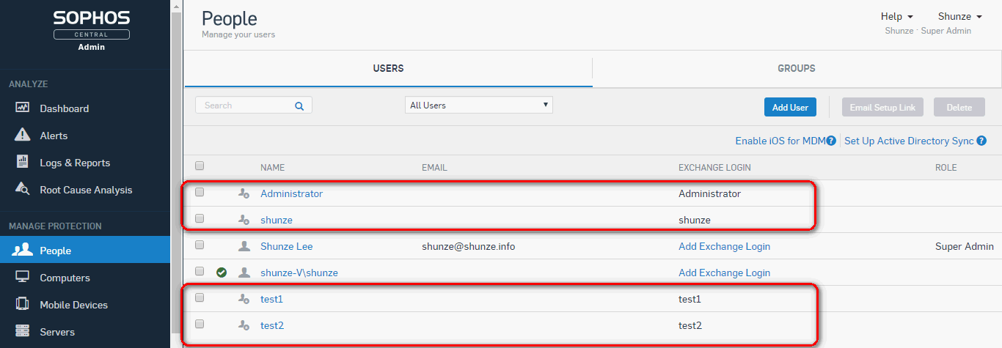
Task: Click user icon in shunze-V\shunze row
Action: [x=244, y=273]
